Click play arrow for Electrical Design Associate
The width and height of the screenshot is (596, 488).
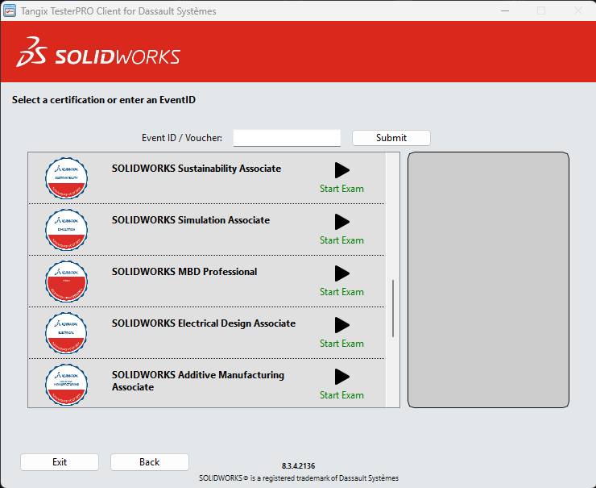[342, 325]
